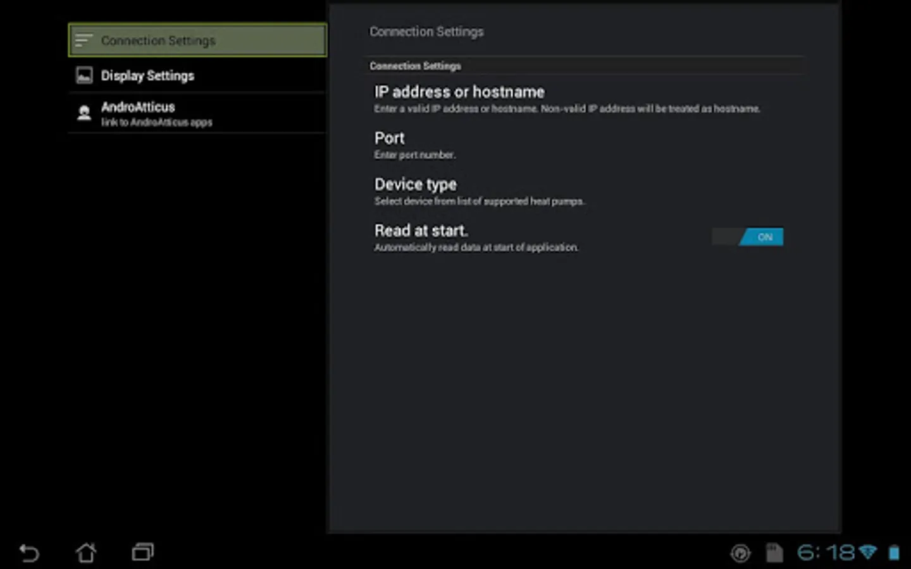Image resolution: width=911 pixels, height=569 pixels.
Task: Select Connection Settings label in the sidebar
Action: [x=158, y=40]
